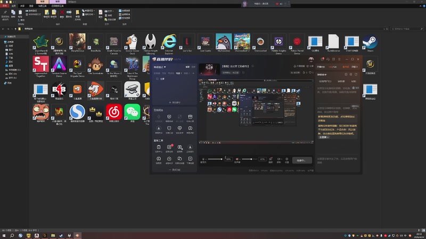426x239 pixels.
Task: Switch to the Share ribbon tab
Action: 22,6
